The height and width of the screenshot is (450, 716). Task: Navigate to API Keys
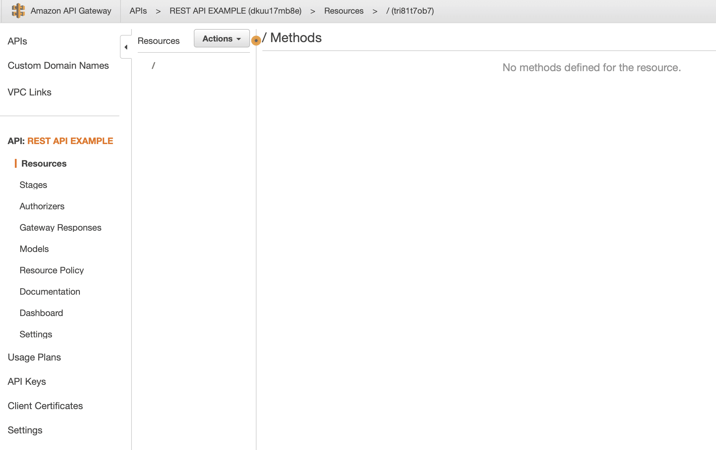(x=27, y=382)
